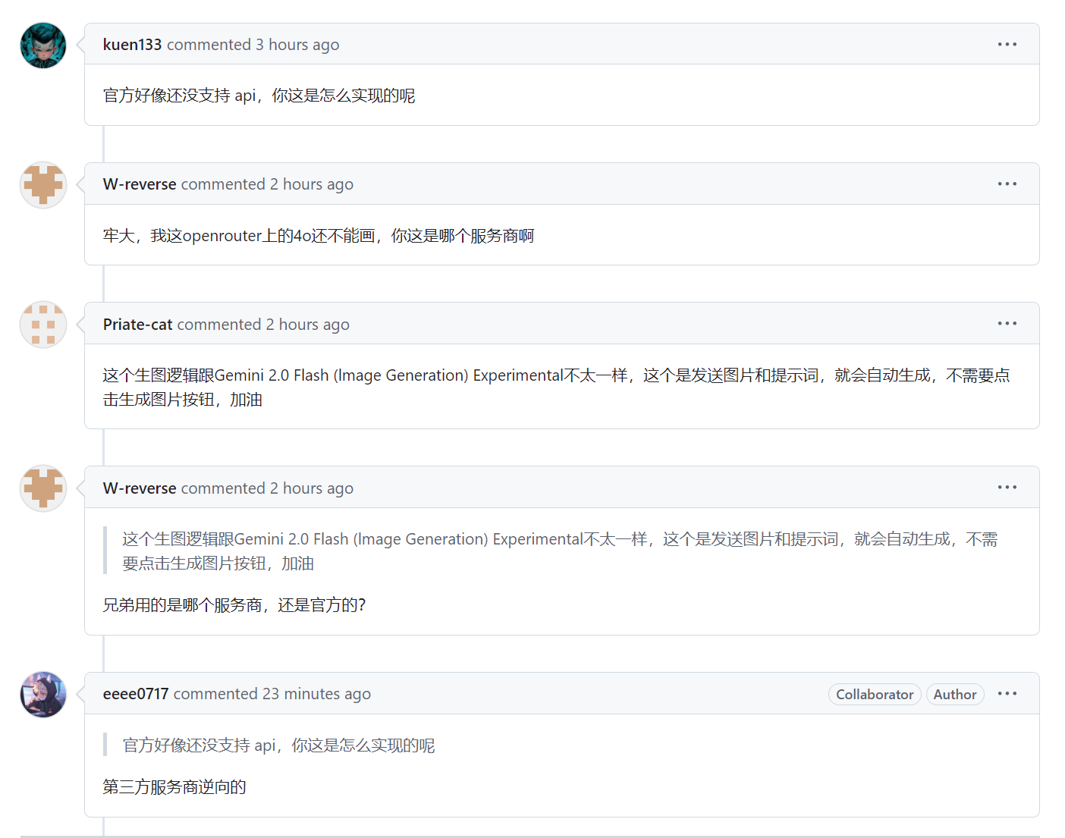The height and width of the screenshot is (838, 1065).
Task: Open '23 minutes ago' timestamp permalink
Action: pyautogui.click(x=316, y=694)
